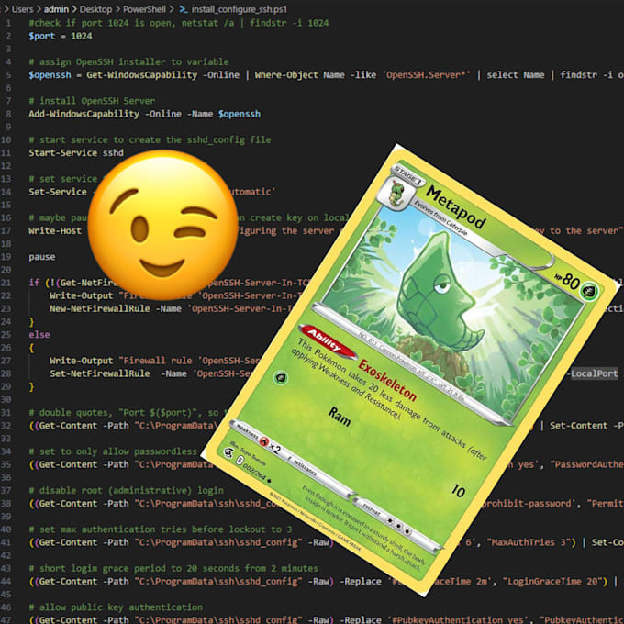Click the 'if' keyword on line 21

point(34,283)
